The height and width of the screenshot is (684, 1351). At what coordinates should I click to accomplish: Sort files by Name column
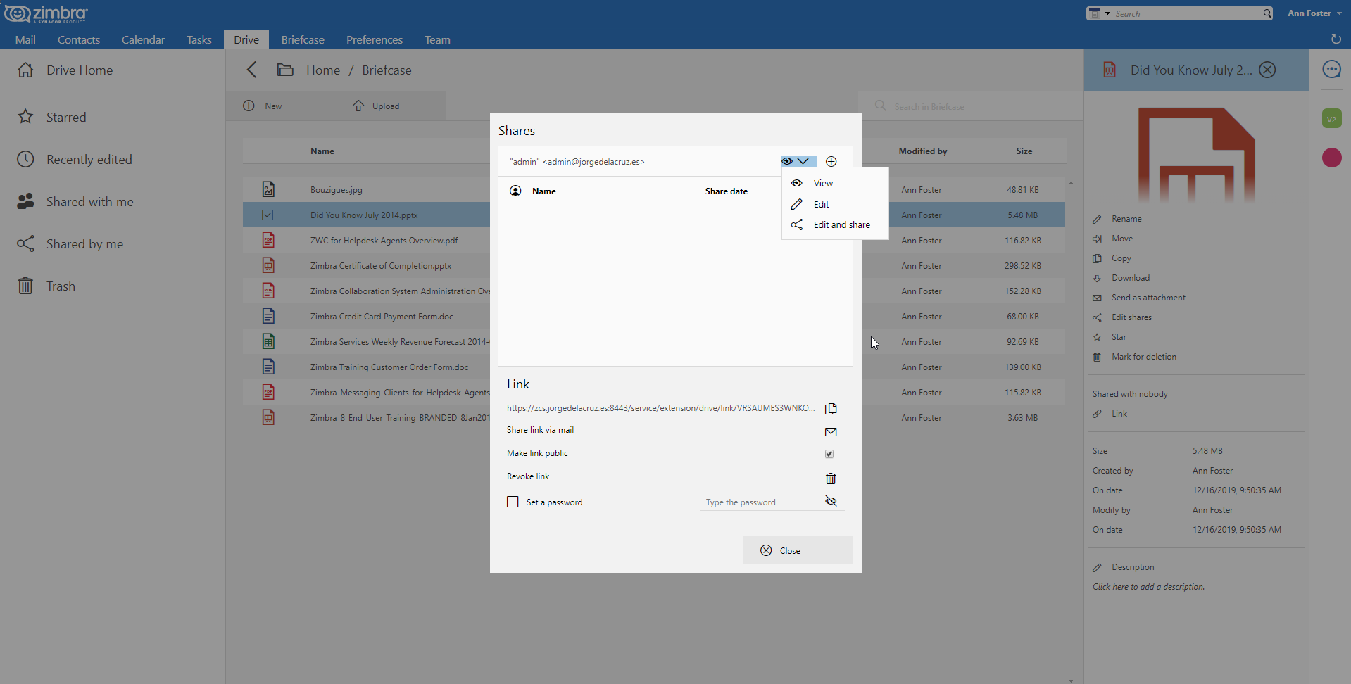click(x=322, y=151)
